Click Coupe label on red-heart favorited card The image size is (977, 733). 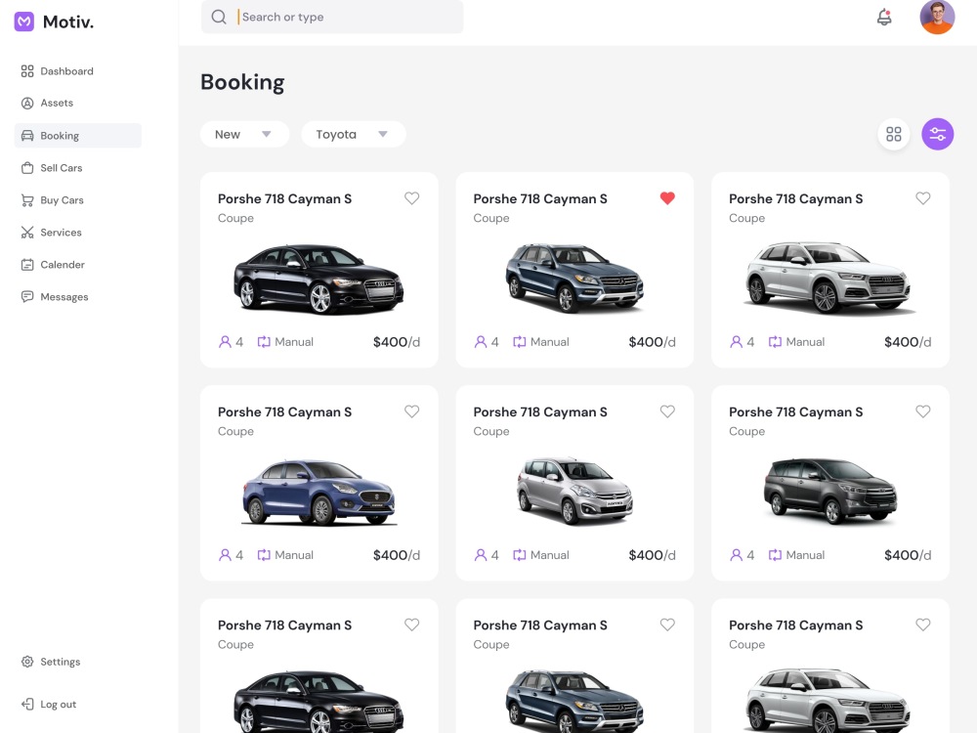(491, 218)
